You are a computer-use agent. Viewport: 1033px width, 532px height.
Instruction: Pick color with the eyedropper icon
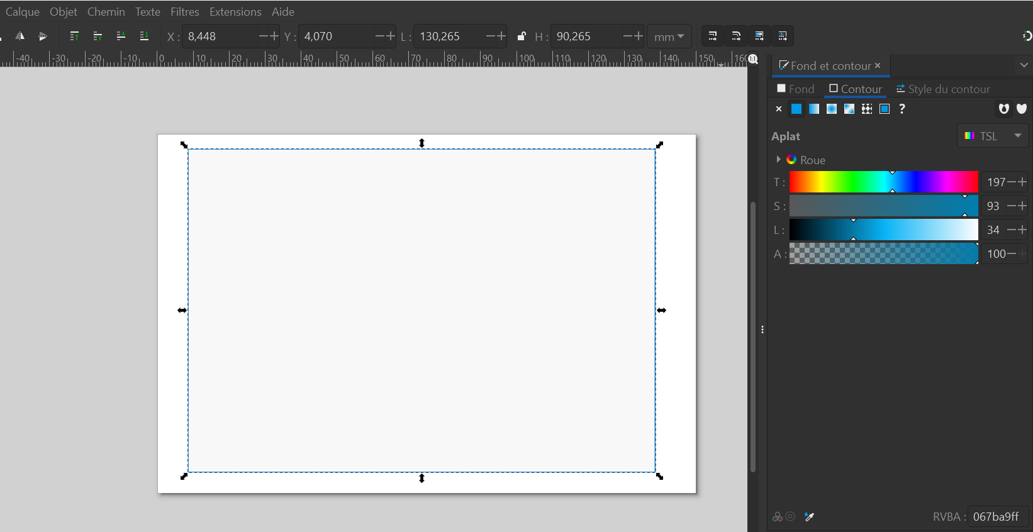click(x=810, y=517)
